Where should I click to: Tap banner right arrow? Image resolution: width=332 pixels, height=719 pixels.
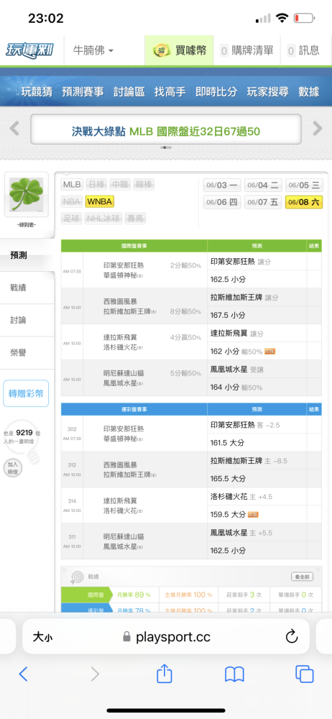[318, 129]
